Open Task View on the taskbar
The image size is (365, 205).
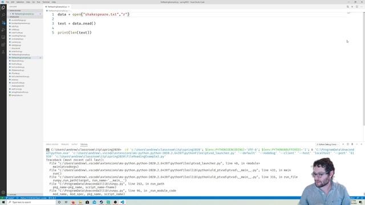tap(66, 202)
